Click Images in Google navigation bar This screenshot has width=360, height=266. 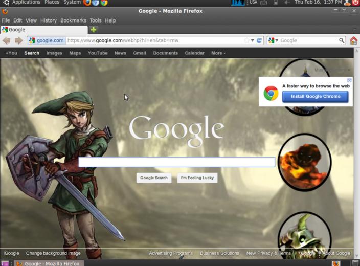click(54, 53)
